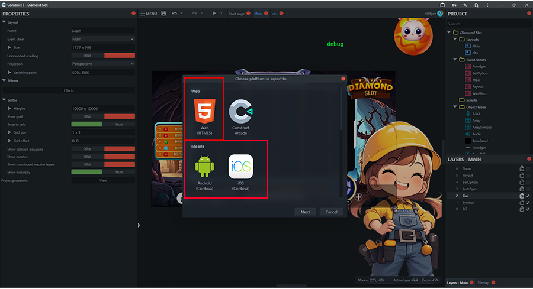Toggle visibility of Symbol layer
This screenshot has width=533, height=289.
(x=528, y=203)
